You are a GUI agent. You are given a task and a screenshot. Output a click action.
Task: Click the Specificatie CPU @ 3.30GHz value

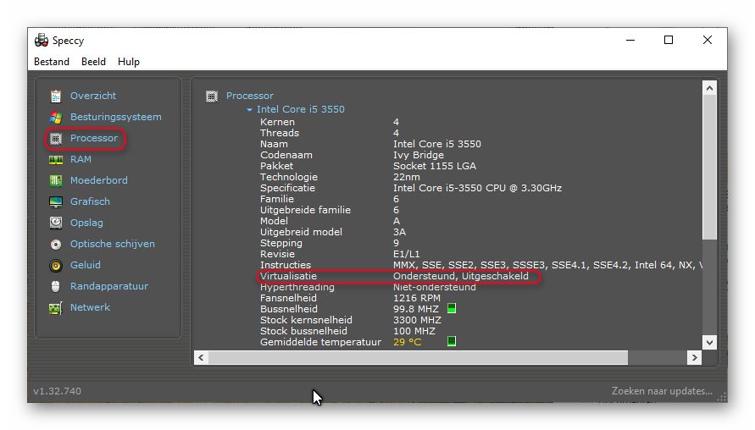coord(477,188)
